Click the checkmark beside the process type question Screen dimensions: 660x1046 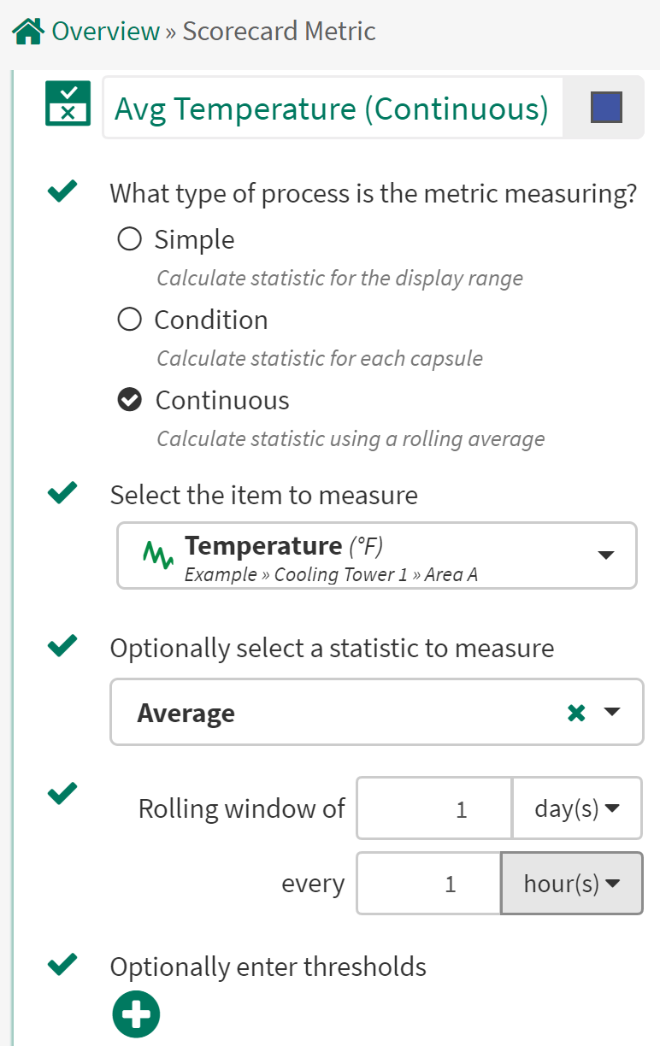pyautogui.click(x=61, y=191)
